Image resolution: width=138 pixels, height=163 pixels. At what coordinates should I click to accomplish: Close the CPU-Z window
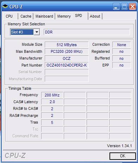[x=132, y=6]
